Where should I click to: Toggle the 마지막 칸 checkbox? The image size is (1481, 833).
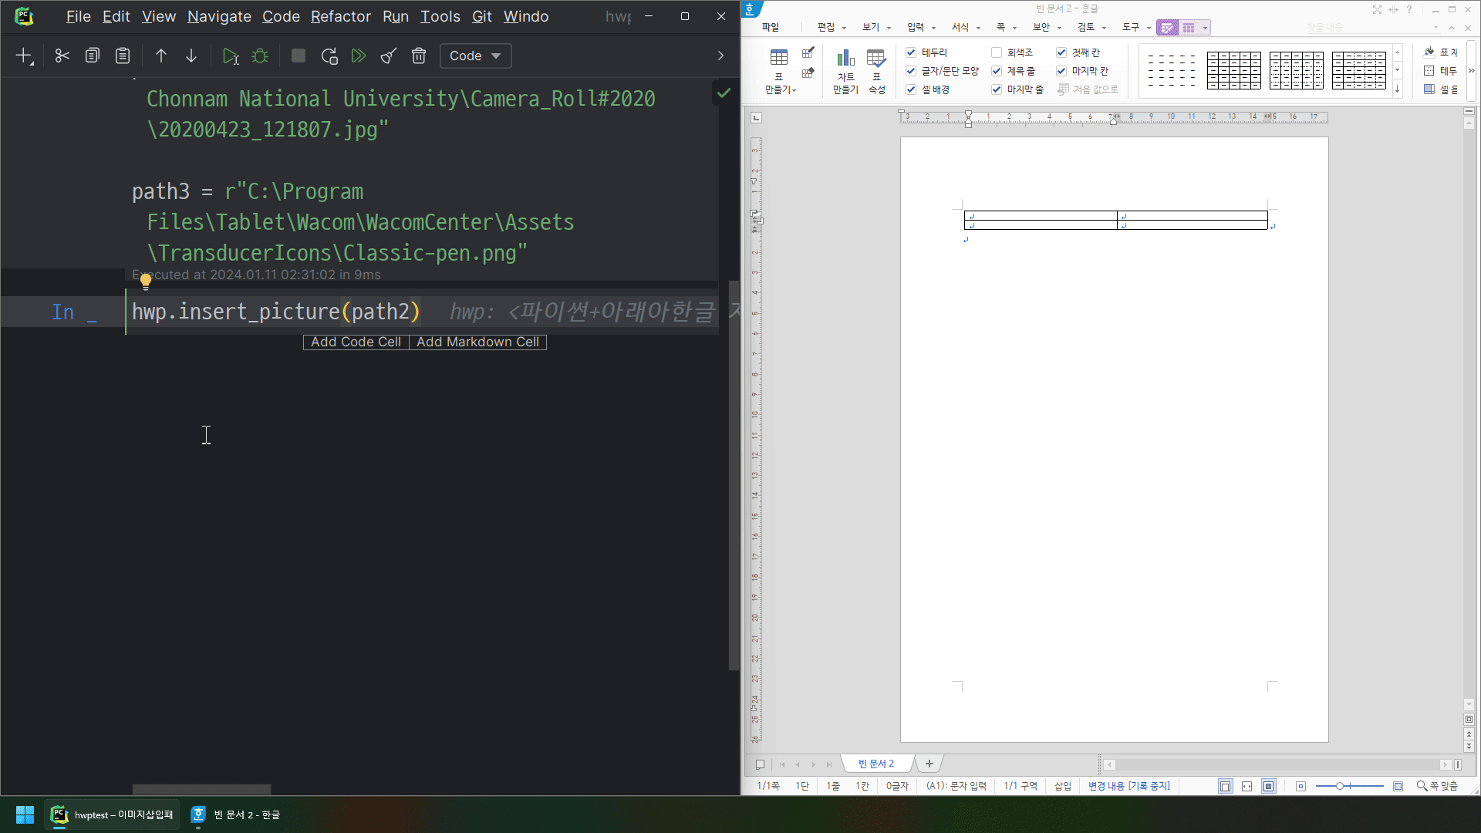pos(1061,71)
